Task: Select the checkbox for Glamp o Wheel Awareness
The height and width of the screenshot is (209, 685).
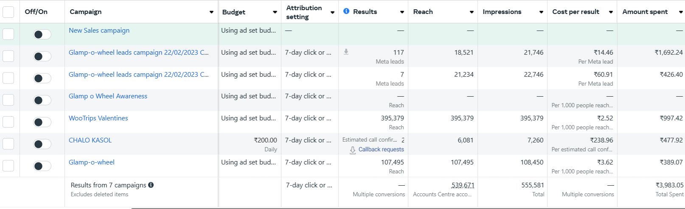Action: 8,100
